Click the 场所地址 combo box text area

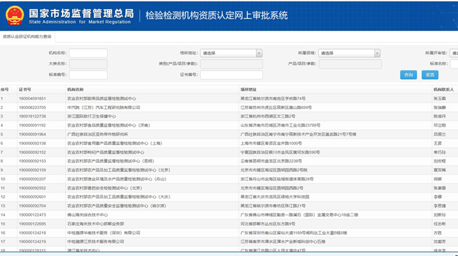pos(228,53)
